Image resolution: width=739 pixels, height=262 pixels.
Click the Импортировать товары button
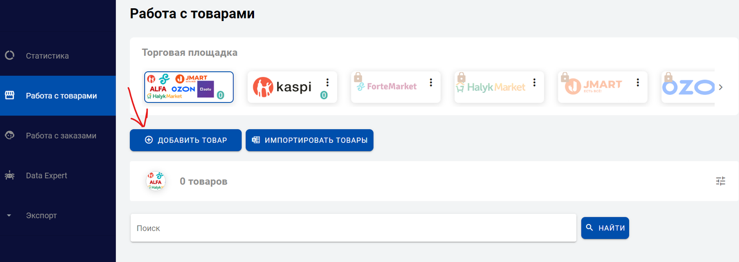click(309, 140)
